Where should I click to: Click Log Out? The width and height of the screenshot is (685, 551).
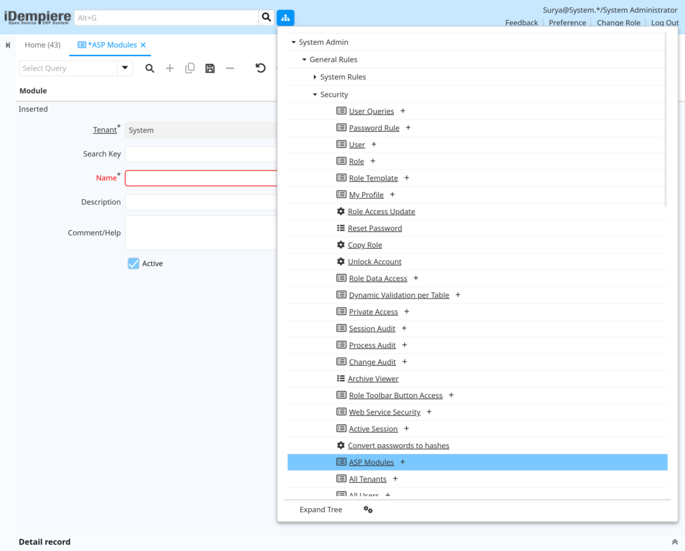coord(665,23)
